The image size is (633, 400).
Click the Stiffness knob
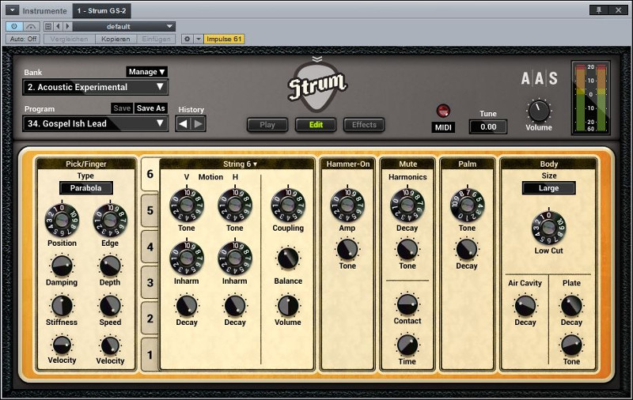tap(62, 306)
